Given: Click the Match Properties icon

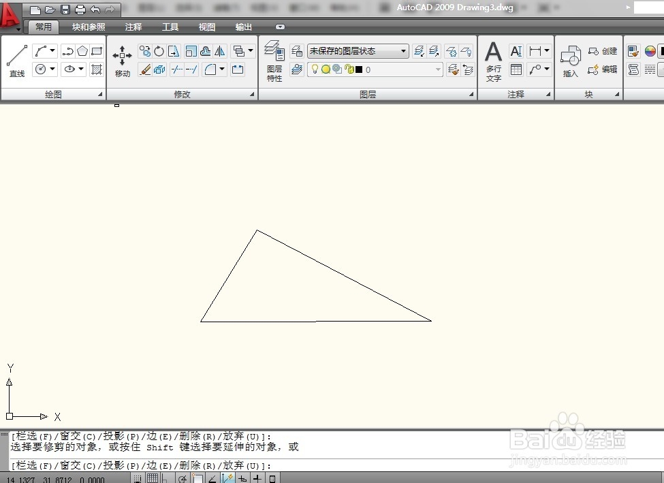Looking at the screenshot, I should pyautogui.click(x=633, y=51).
